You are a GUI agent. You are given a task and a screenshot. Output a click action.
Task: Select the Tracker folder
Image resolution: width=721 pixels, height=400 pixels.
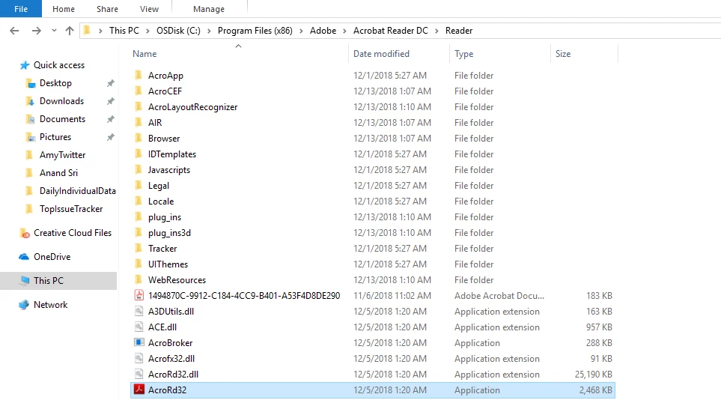click(162, 249)
